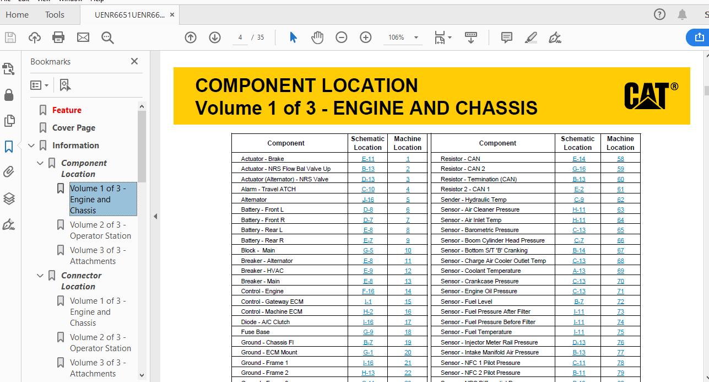Open the Help question mark icon
This screenshot has height=382, width=709.
(659, 15)
